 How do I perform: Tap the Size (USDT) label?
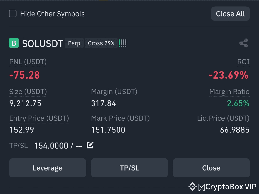(28, 92)
